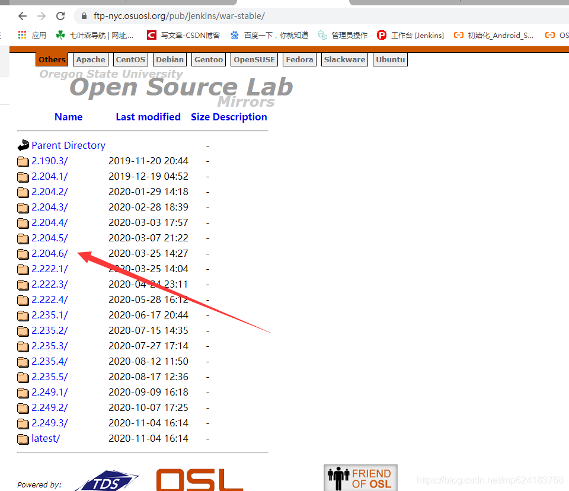
Task: Click the CSDN 写文章 bookmark icon
Action: [x=151, y=35]
